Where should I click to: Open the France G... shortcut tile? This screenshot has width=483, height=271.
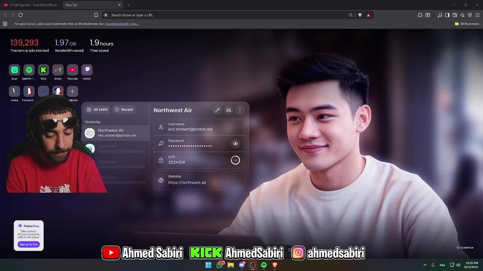[x=29, y=91]
